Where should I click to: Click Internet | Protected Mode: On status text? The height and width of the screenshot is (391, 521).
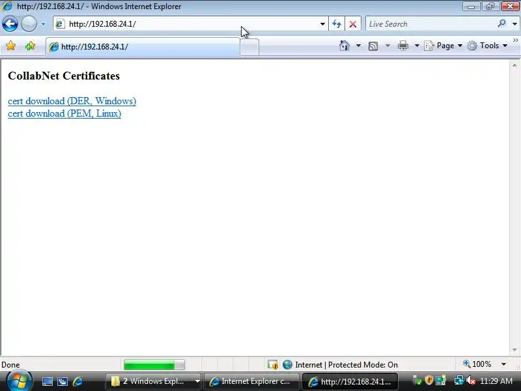(x=346, y=365)
